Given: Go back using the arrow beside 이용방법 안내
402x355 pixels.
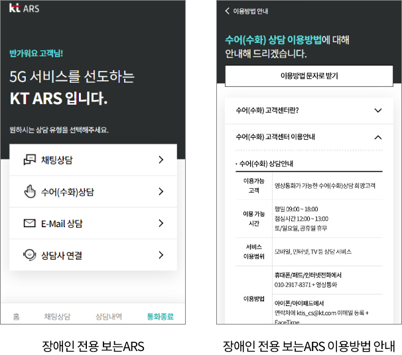Looking at the screenshot, I should [x=227, y=11].
